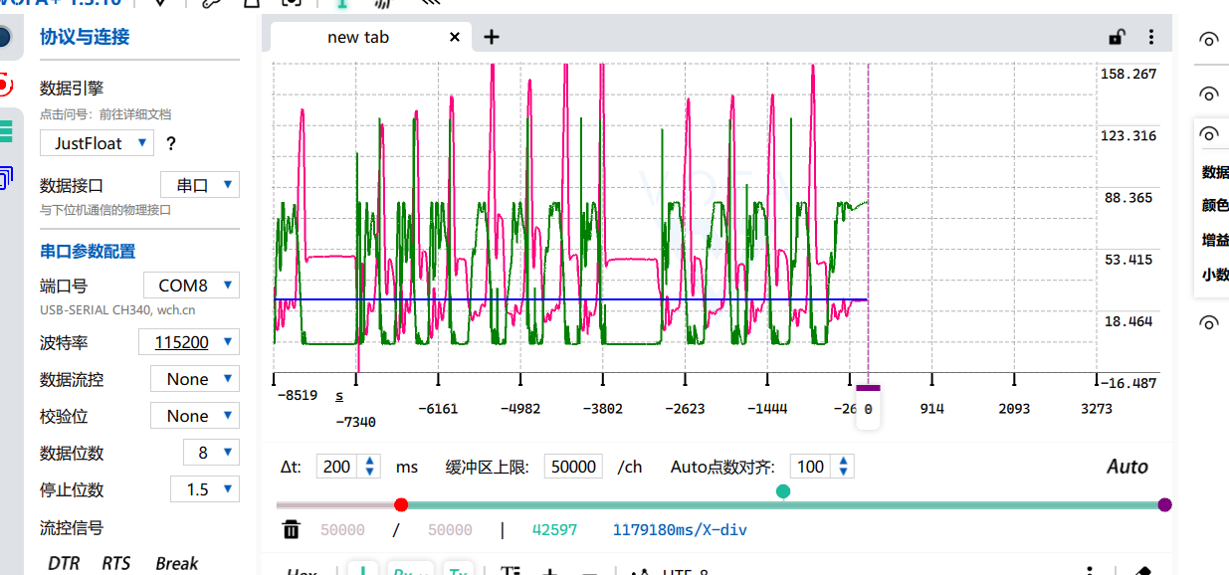Click the Auto button
The height and width of the screenshot is (575, 1229).
coord(1127,467)
